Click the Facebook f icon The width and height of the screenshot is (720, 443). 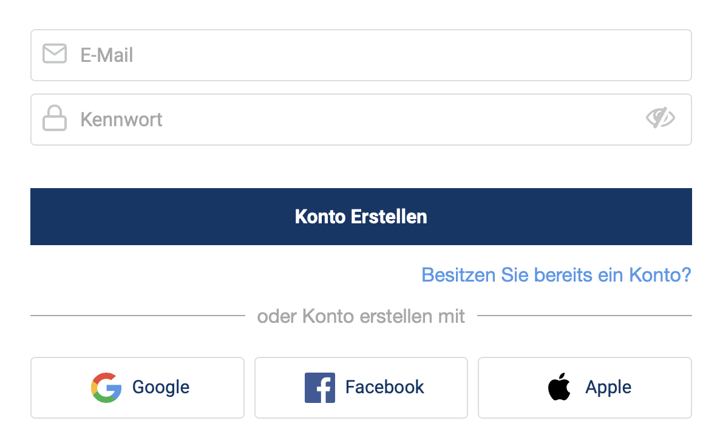pos(320,388)
